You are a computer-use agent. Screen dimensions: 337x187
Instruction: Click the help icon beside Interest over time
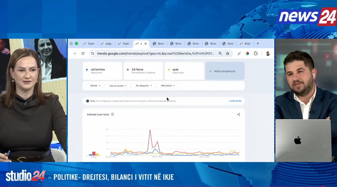click(112, 114)
